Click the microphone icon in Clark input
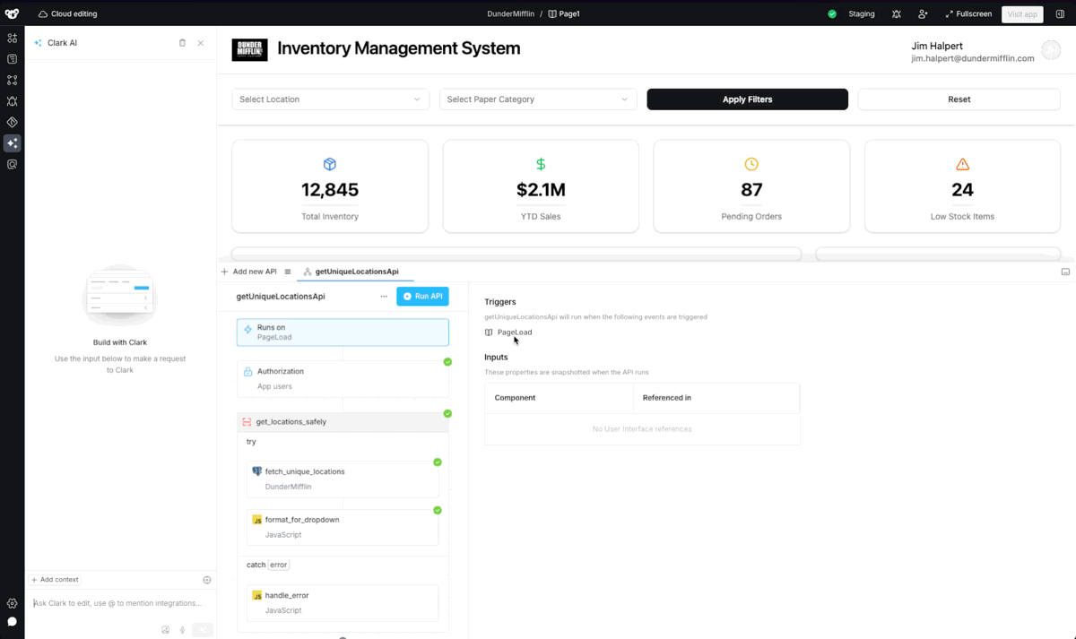The height and width of the screenshot is (639, 1076). pos(182,630)
